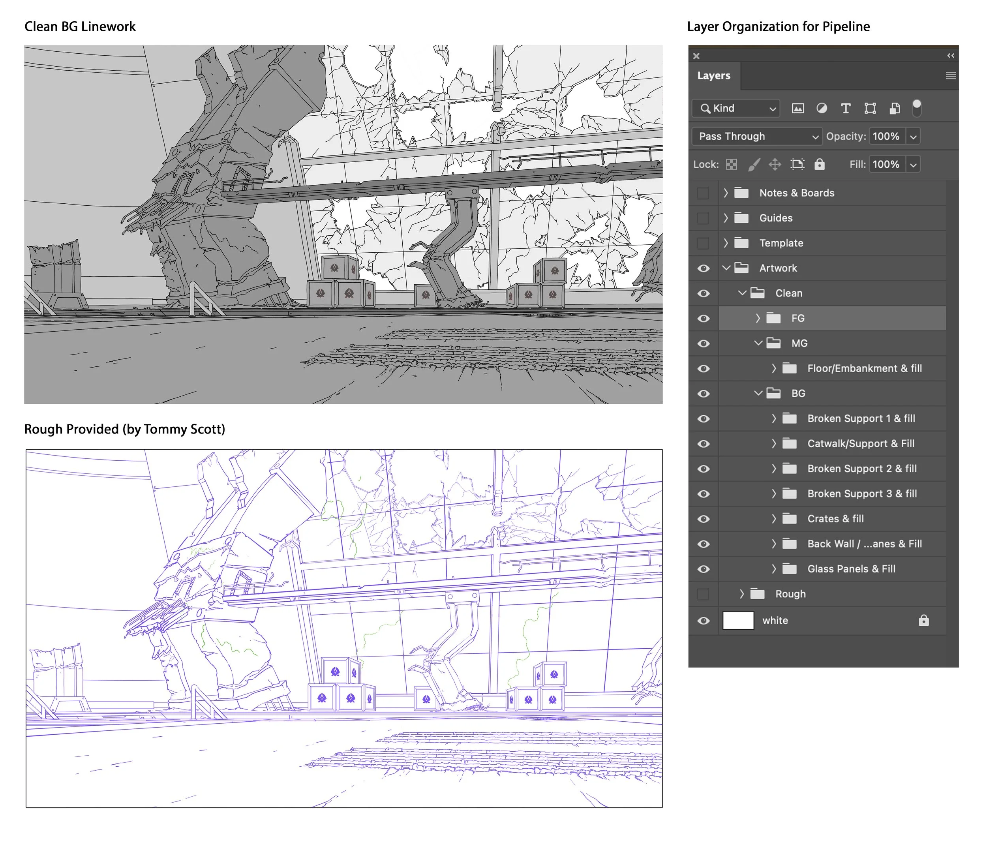Hide the white layer
The image size is (987, 850).
704,621
